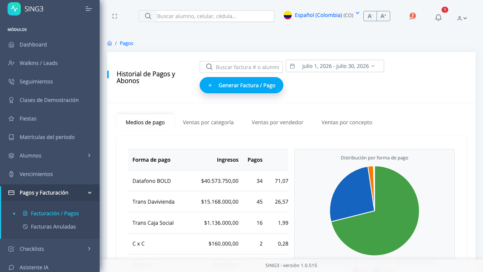Click the red alert warning icon
This screenshot has width=483, height=272.
[412, 16]
